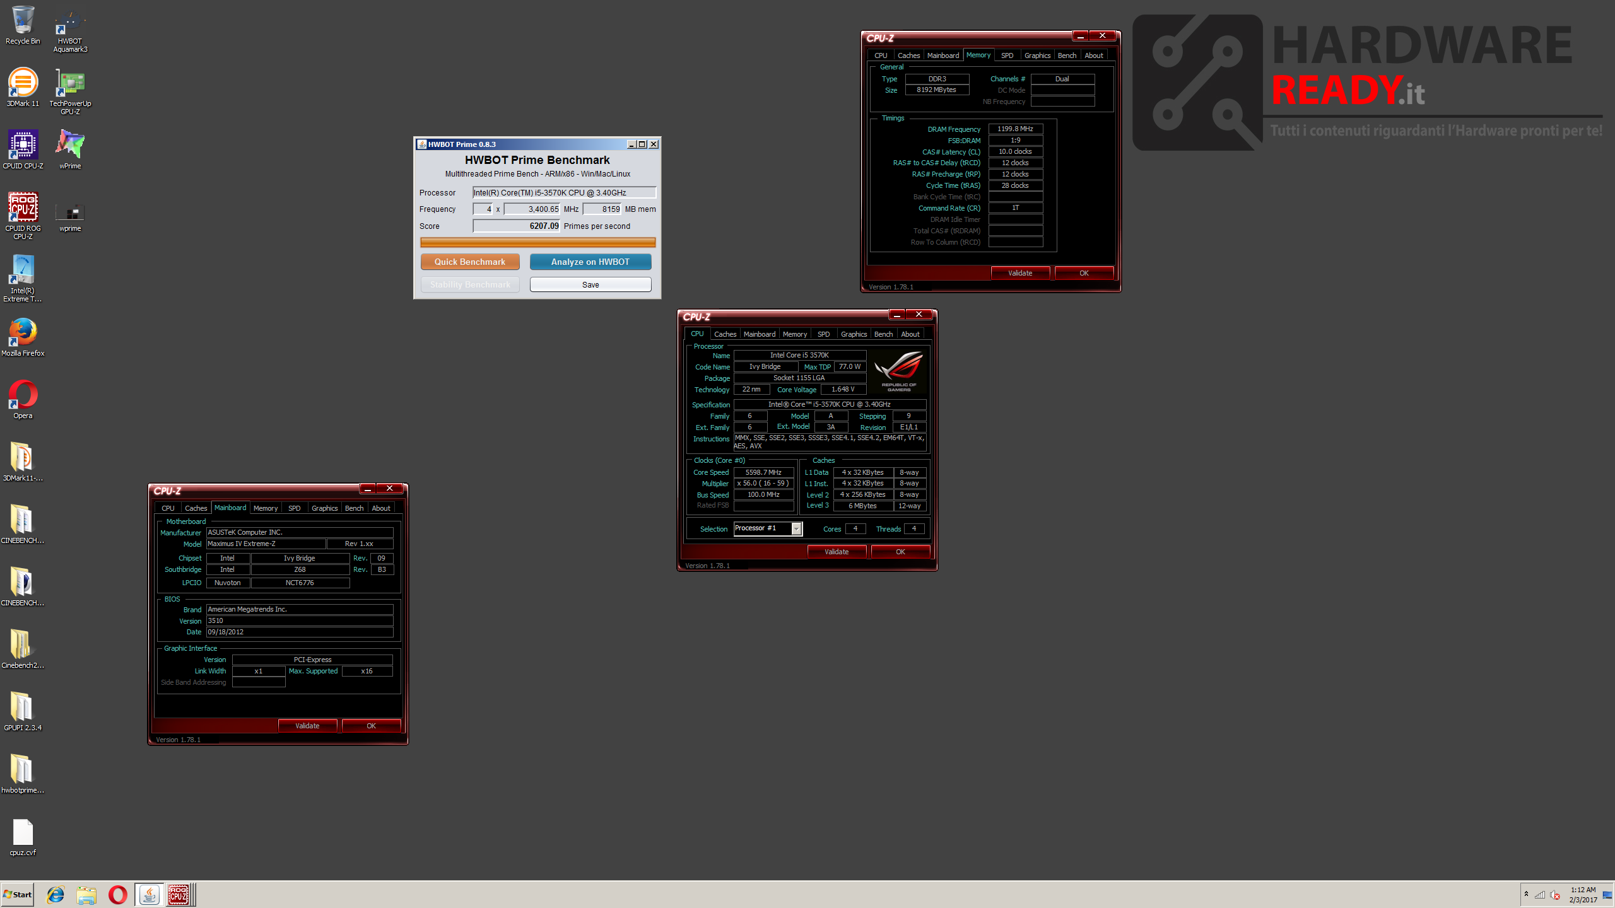This screenshot has width=1615, height=908.
Task: Launch Mozilla Firefox from desktop
Action: [23, 337]
